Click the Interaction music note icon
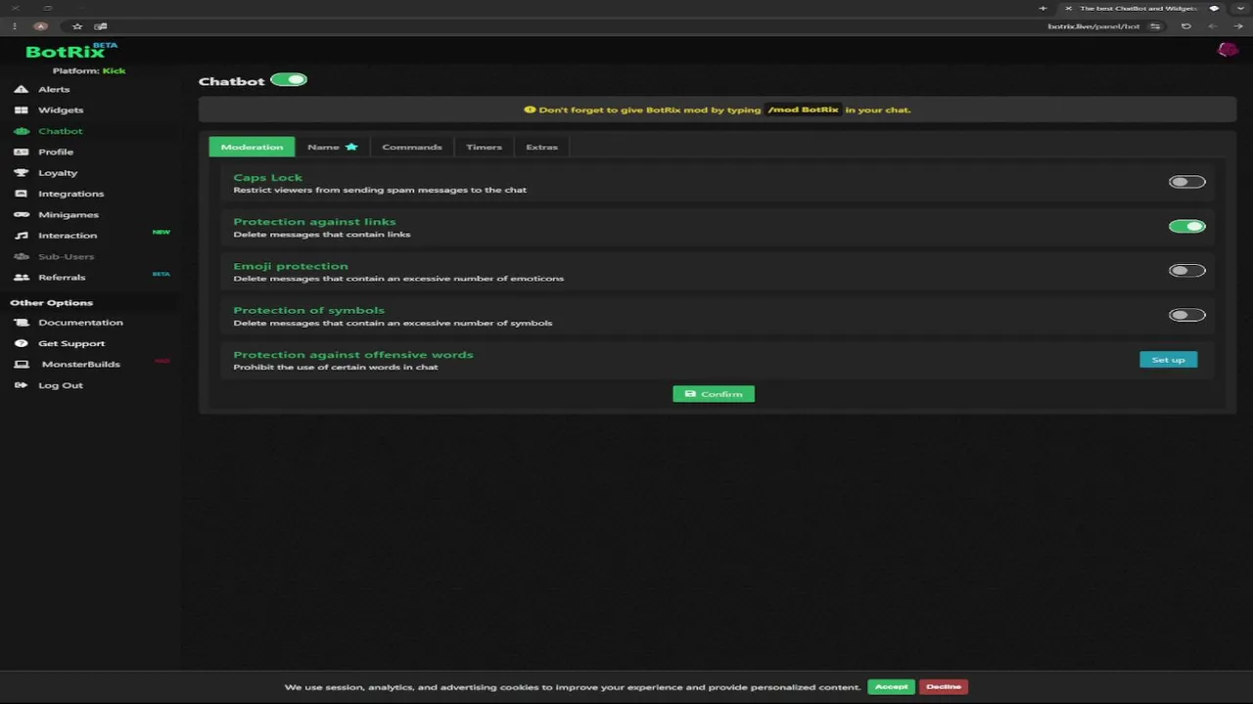Screen dimensions: 1253x704 (21, 236)
